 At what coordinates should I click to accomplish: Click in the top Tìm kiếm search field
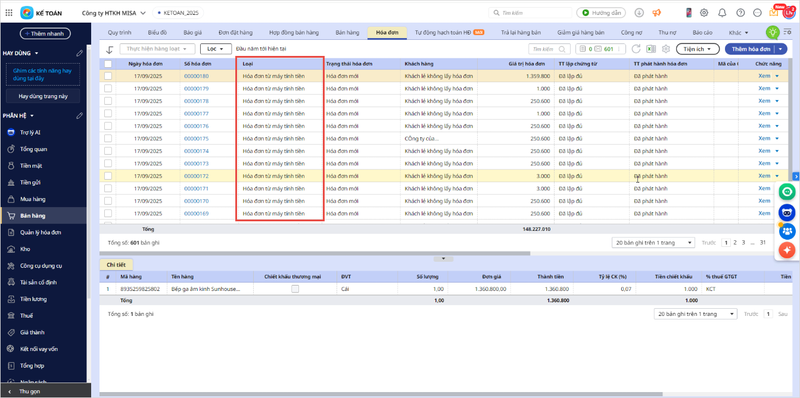click(530, 12)
